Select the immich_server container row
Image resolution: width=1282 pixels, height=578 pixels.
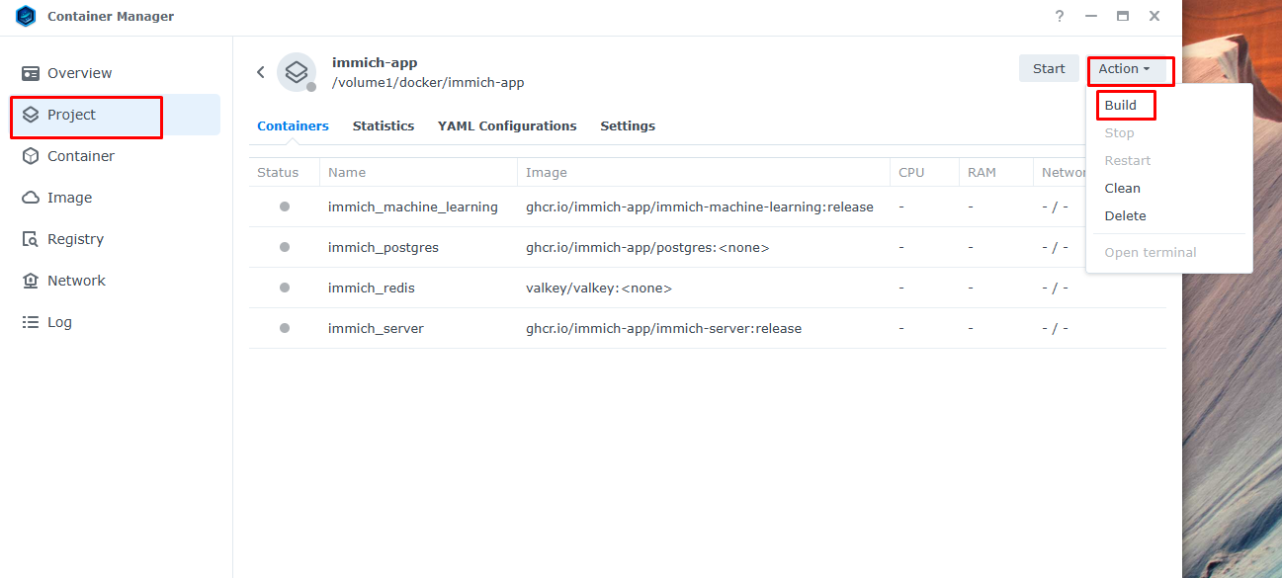(x=376, y=329)
